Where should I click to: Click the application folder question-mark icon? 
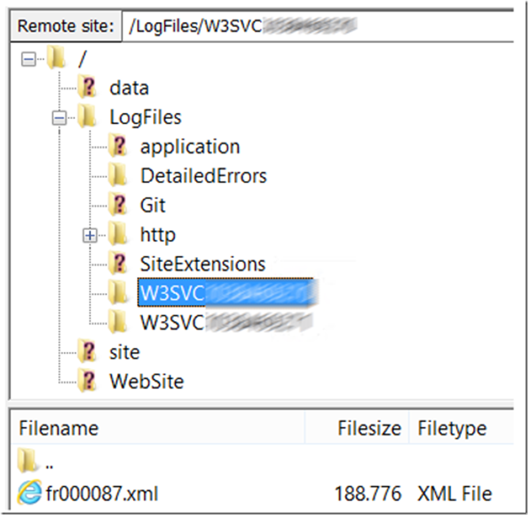(118, 146)
